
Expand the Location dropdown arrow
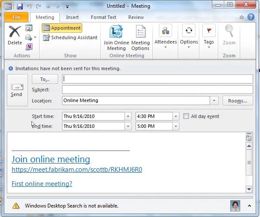pyautogui.click(x=214, y=101)
